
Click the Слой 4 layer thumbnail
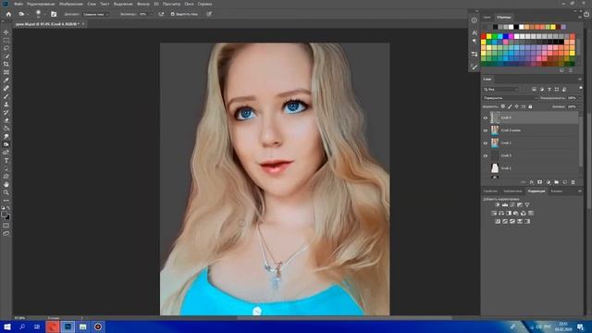click(495, 117)
